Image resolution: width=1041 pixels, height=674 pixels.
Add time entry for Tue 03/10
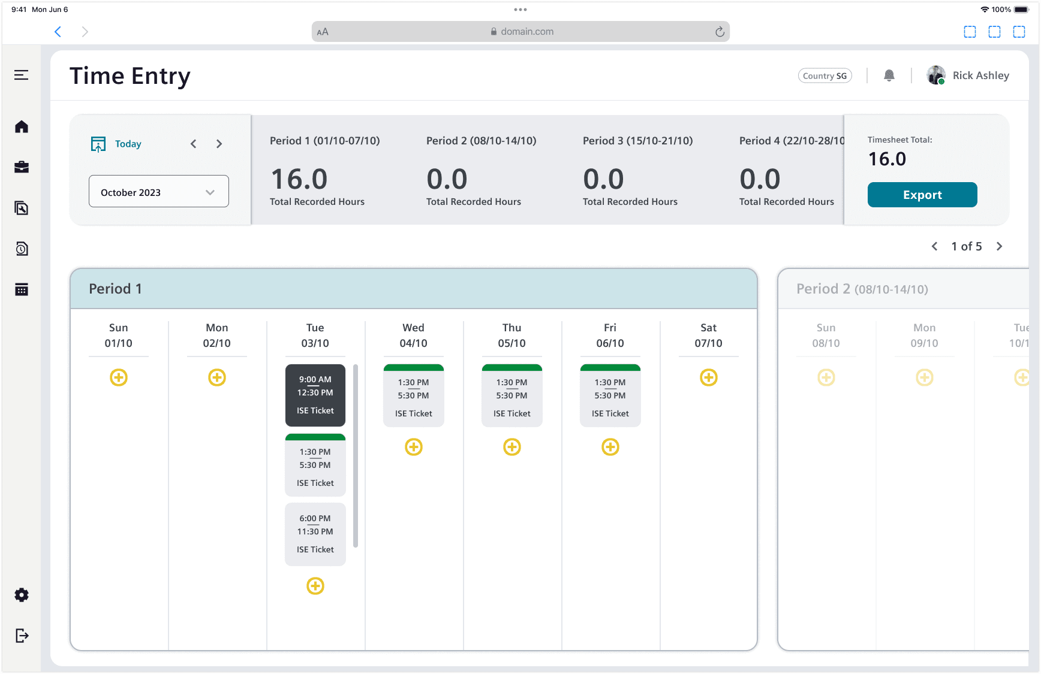click(x=315, y=586)
